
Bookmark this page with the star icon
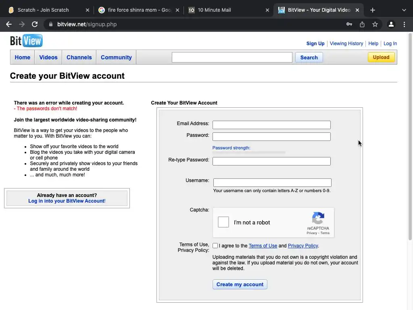[375, 24]
